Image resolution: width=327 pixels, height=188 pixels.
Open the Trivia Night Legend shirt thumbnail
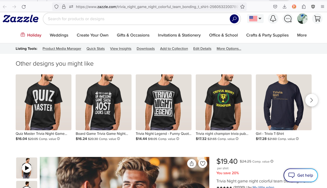coord(163,102)
